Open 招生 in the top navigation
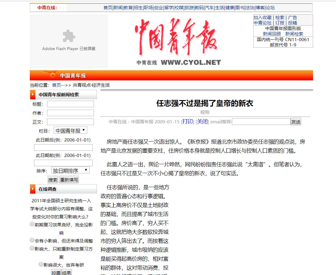This screenshot has width=336, height=275. [138, 8]
